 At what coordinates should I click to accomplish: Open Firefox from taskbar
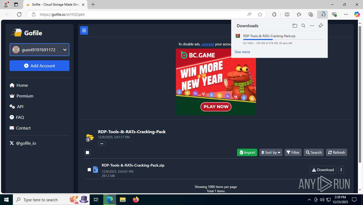point(136,200)
